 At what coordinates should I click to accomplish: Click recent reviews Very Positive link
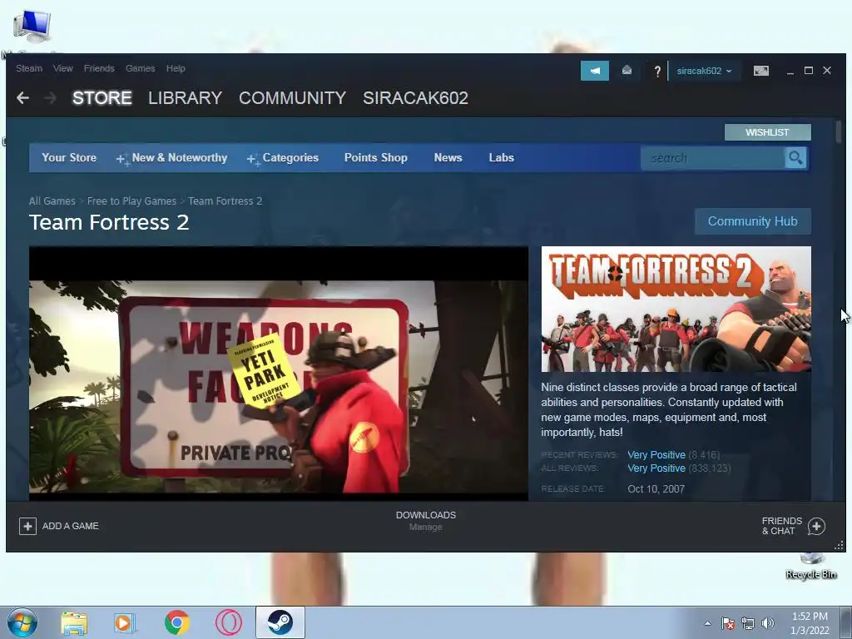(656, 455)
